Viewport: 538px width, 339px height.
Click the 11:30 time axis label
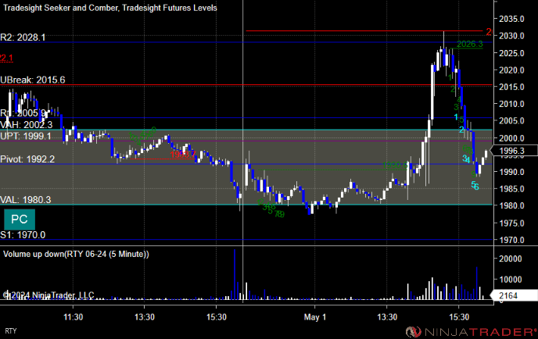click(73, 317)
